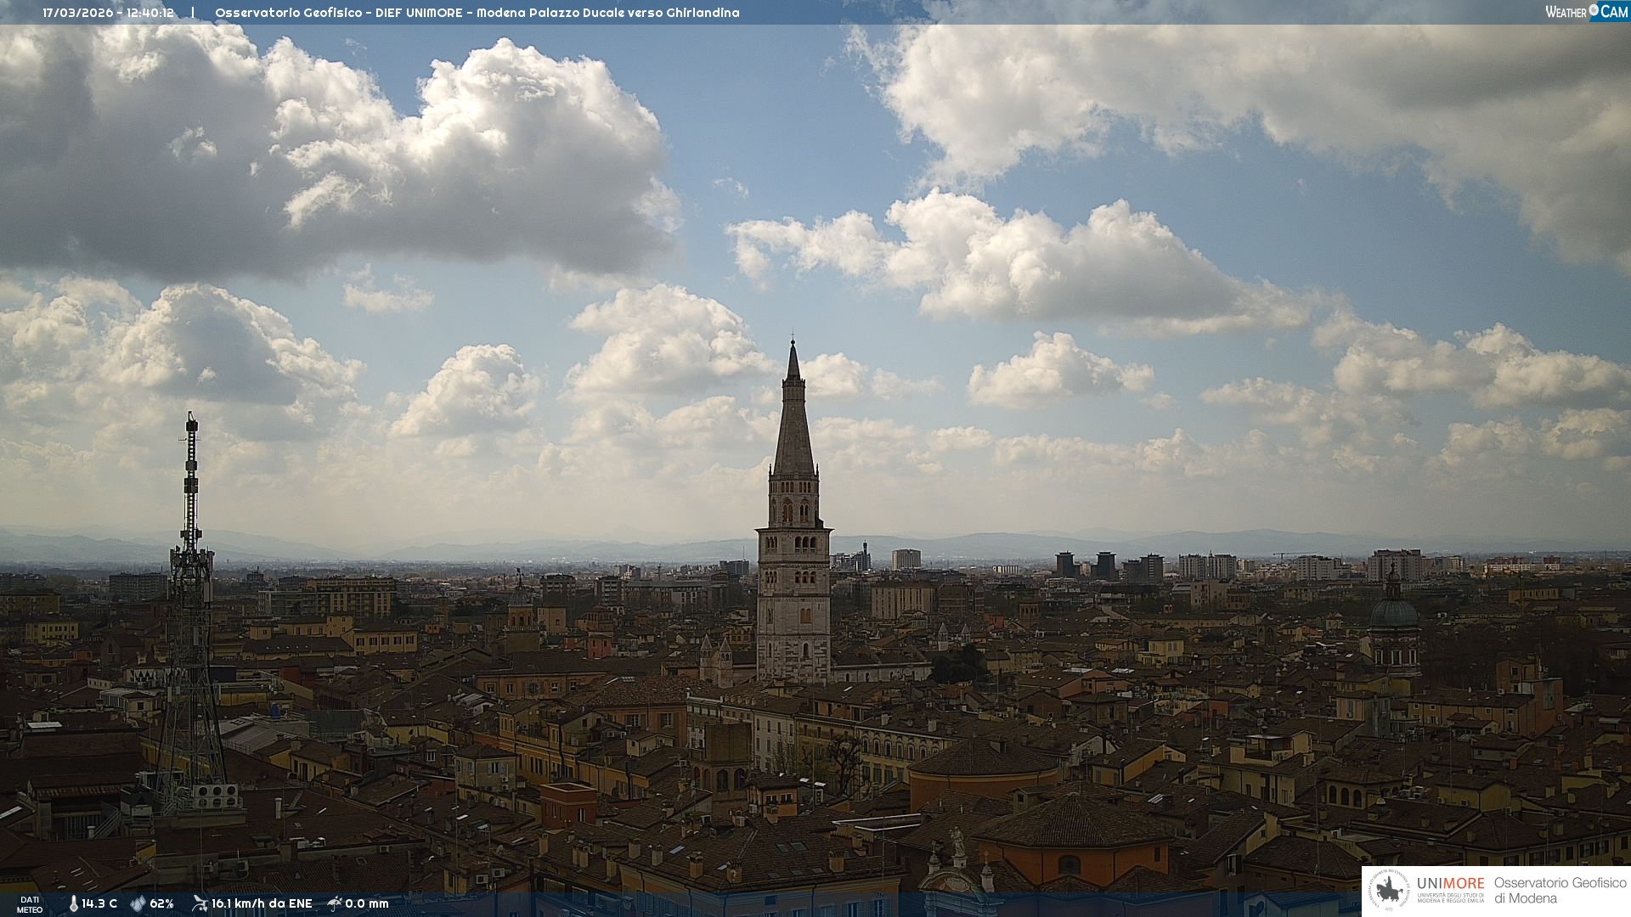
Task: Click the 62% humidity value
Action: click(x=161, y=903)
